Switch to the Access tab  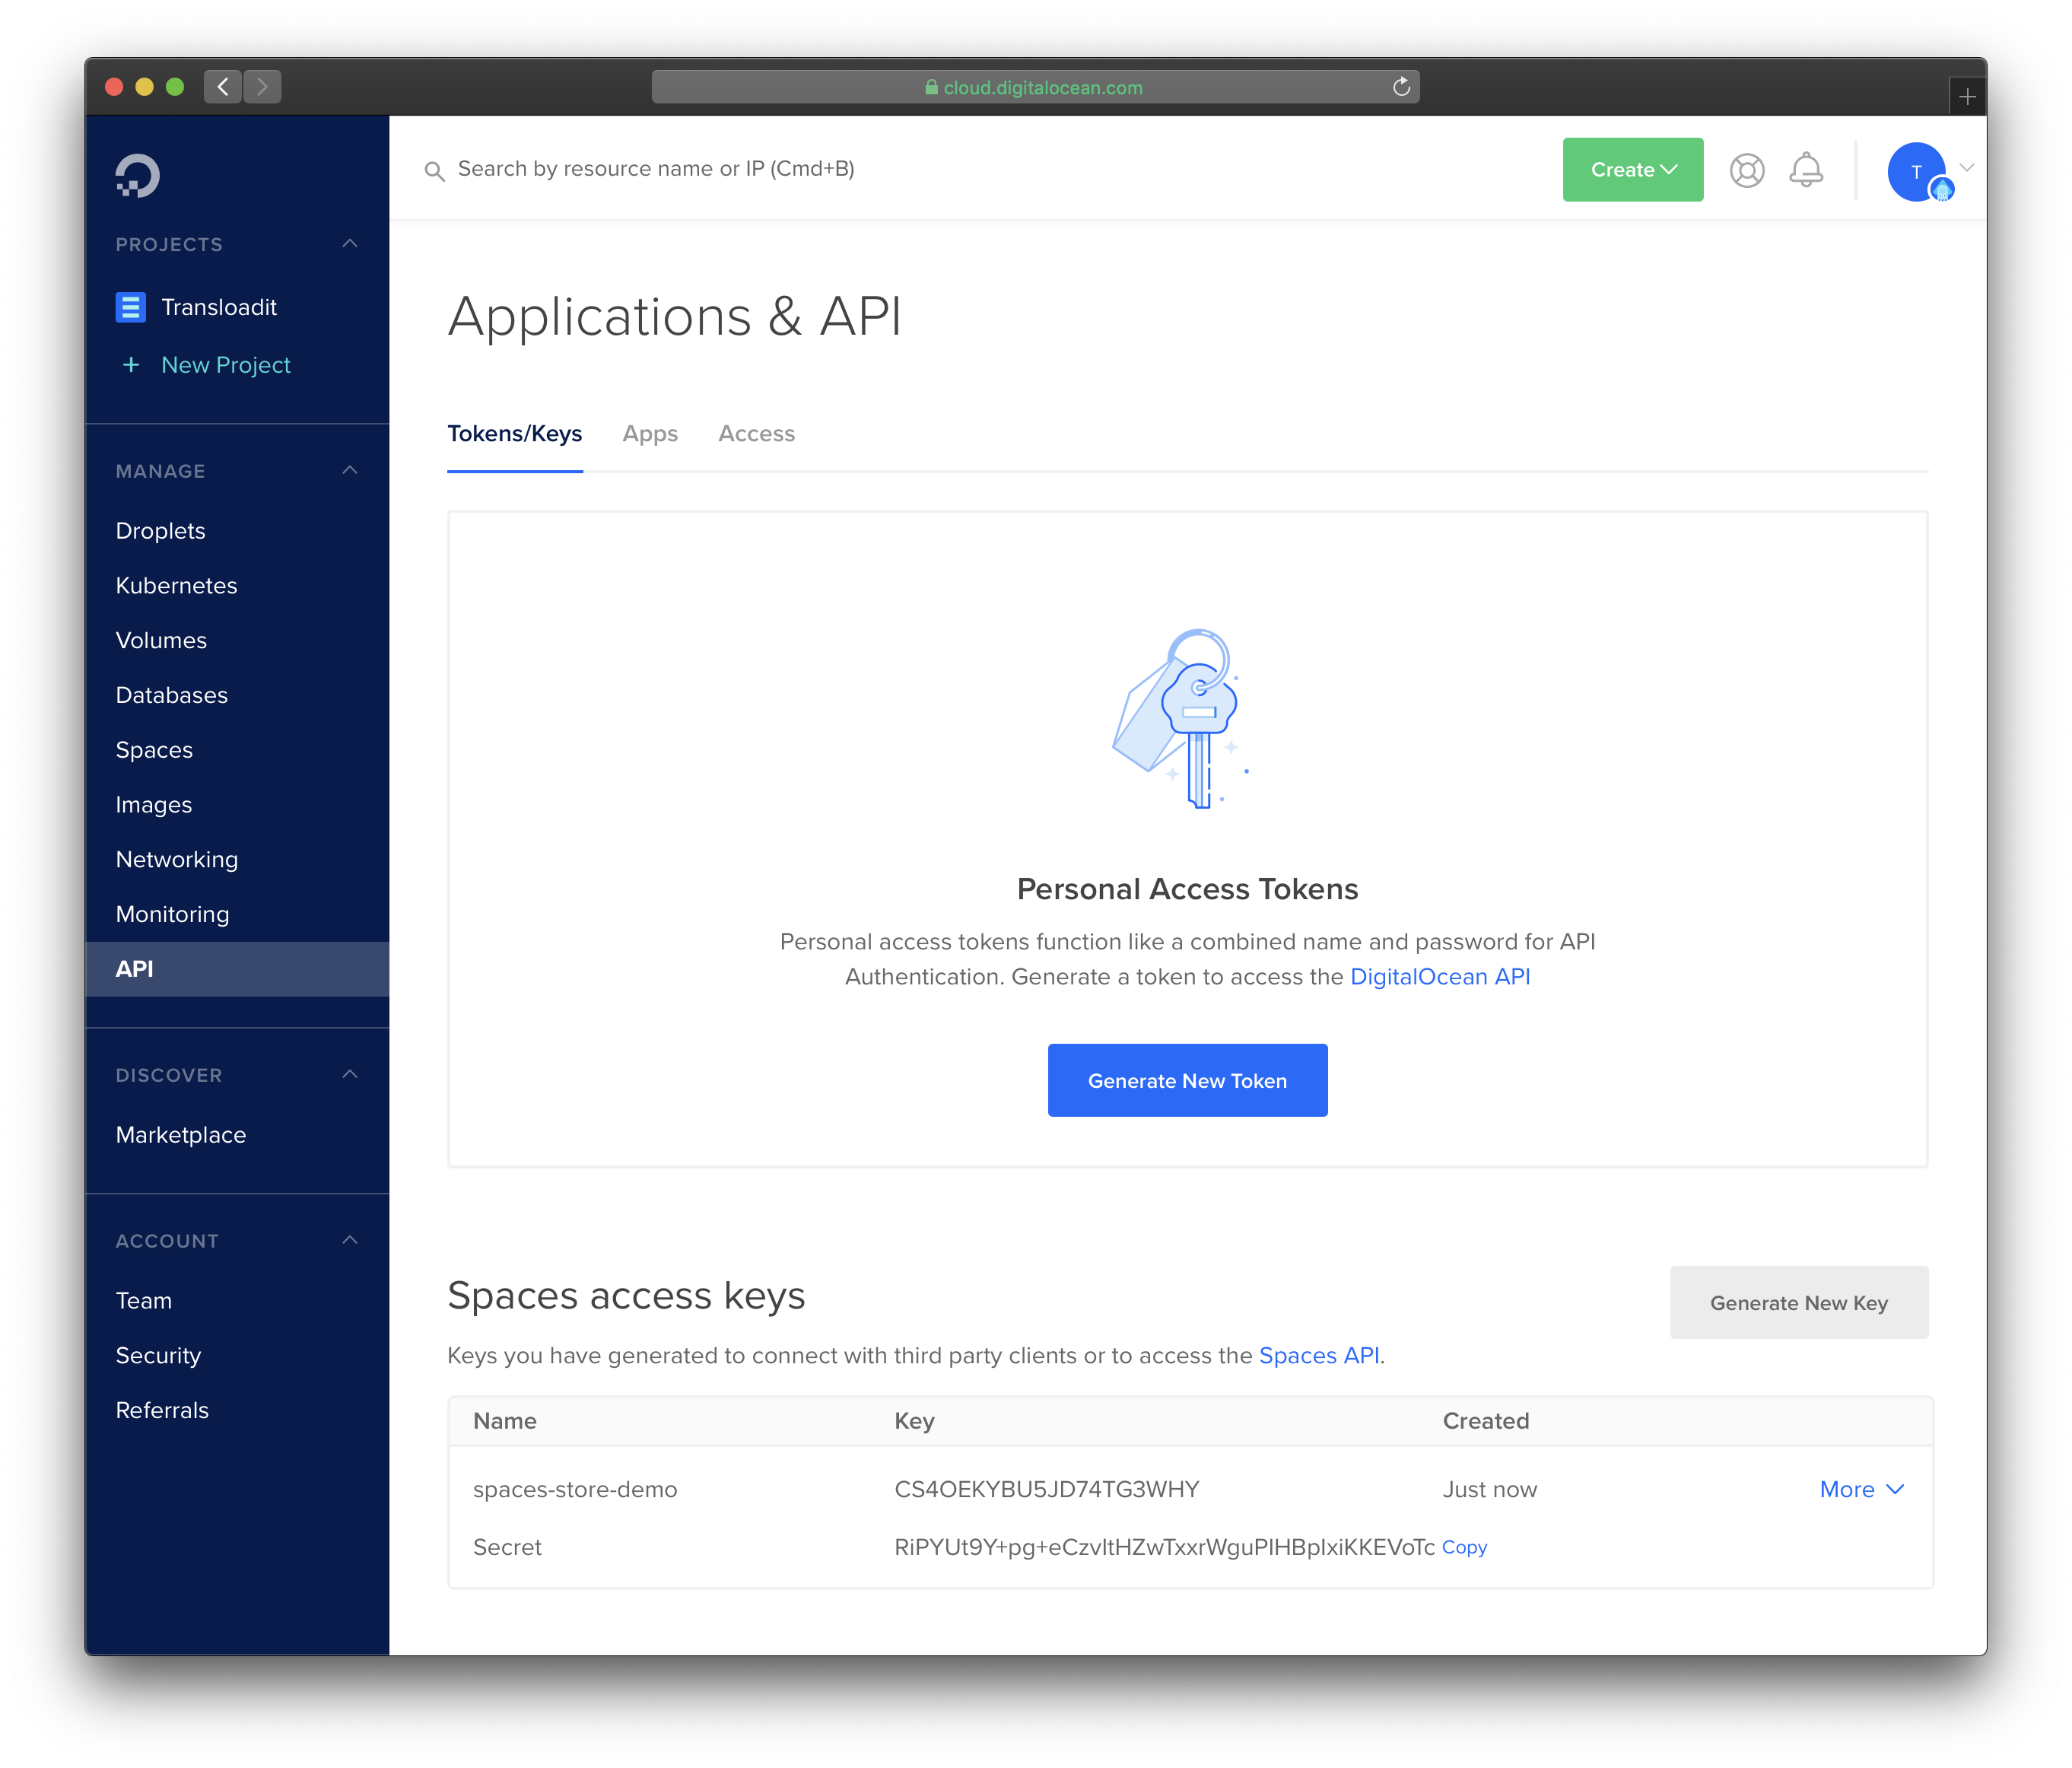click(x=756, y=434)
